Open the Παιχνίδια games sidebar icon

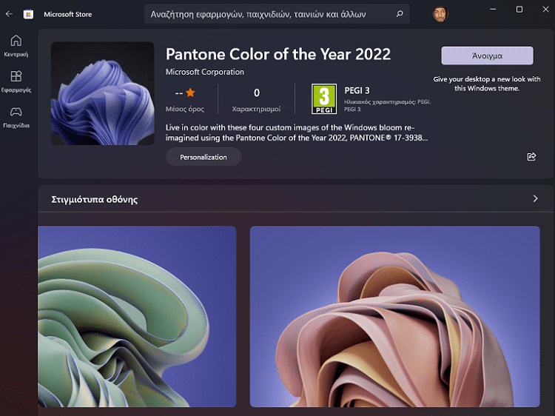(16, 118)
